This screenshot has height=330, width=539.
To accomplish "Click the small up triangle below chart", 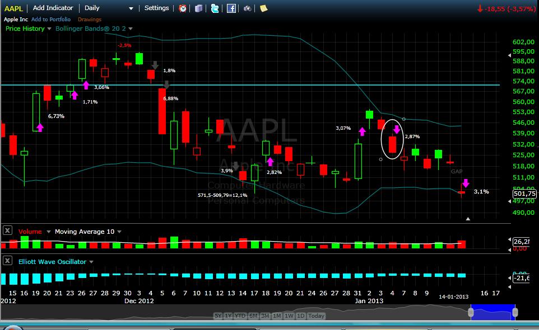I will [468, 219].
